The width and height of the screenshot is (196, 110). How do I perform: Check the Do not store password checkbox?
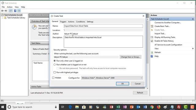[x=58, y=68]
